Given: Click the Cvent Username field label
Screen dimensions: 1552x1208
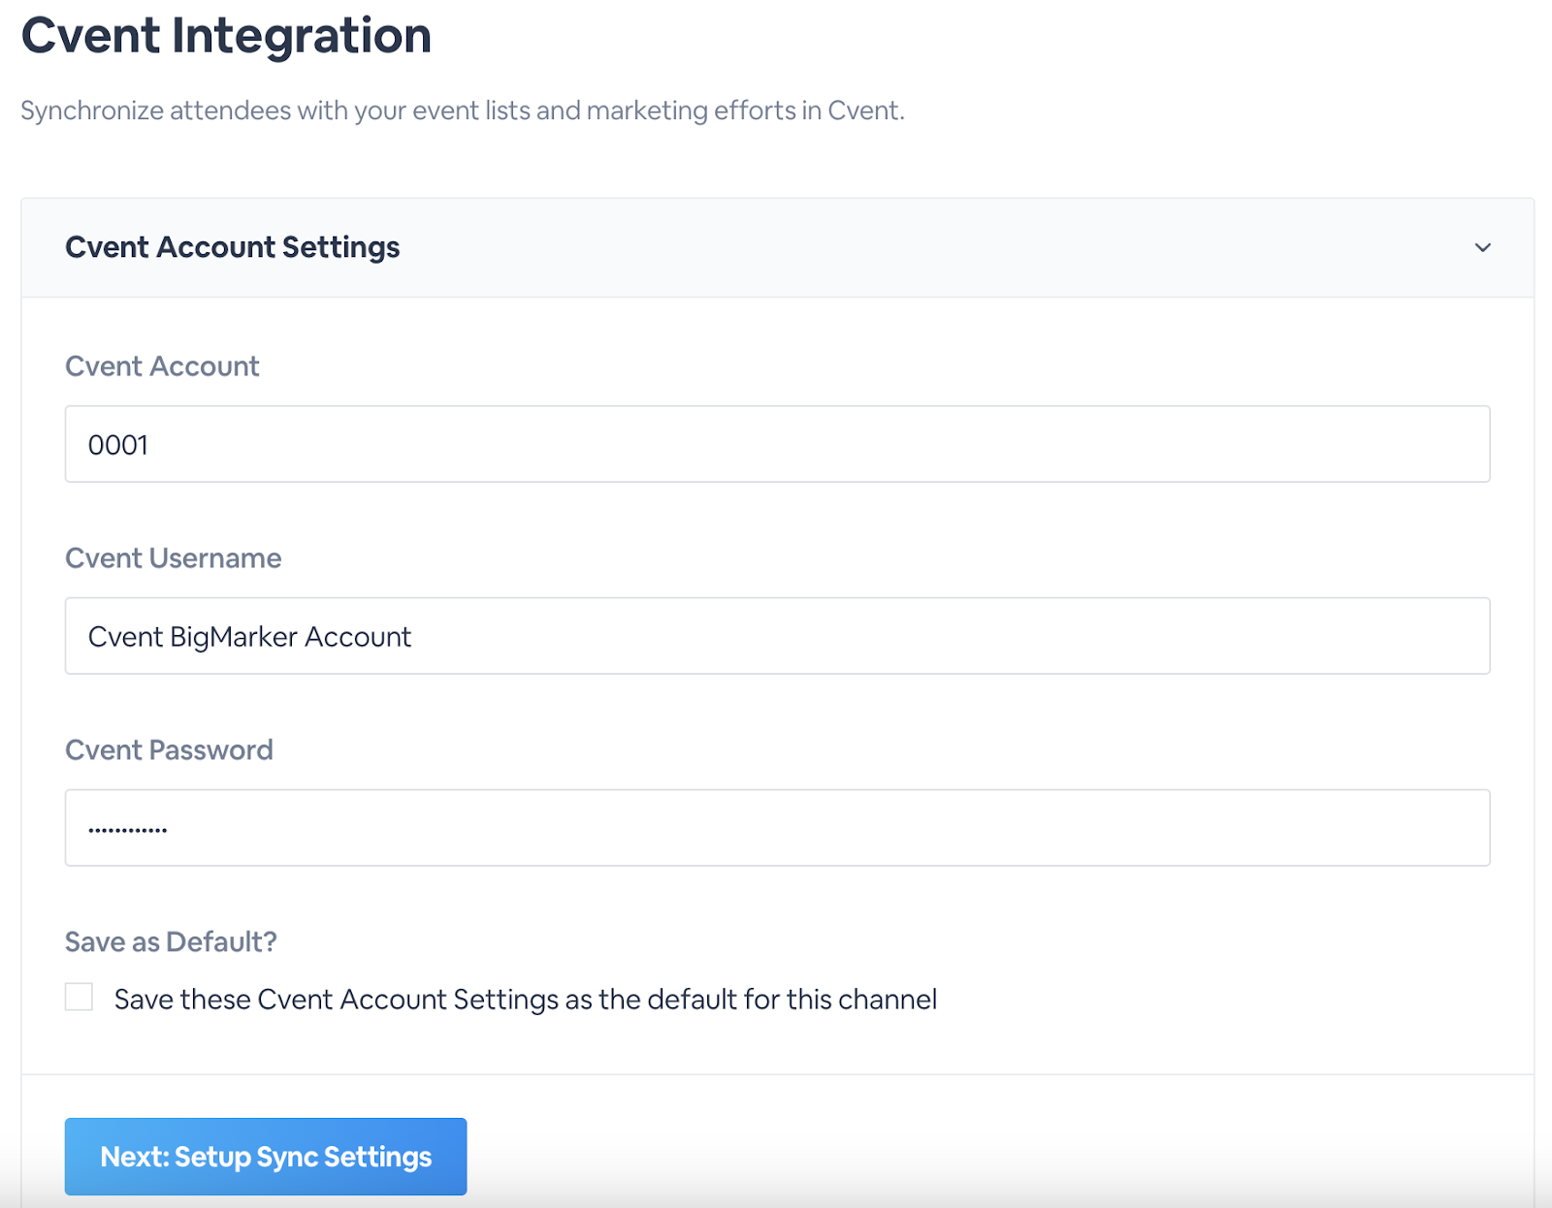Looking at the screenshot, I should coord(173,558).
